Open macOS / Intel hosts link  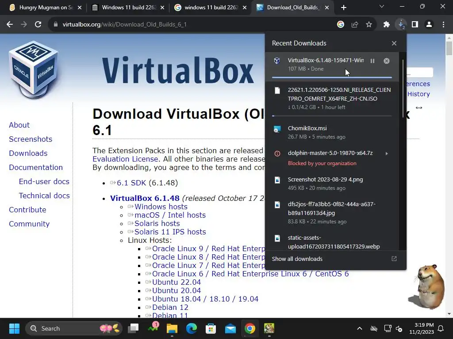click(x=170, y=215)
